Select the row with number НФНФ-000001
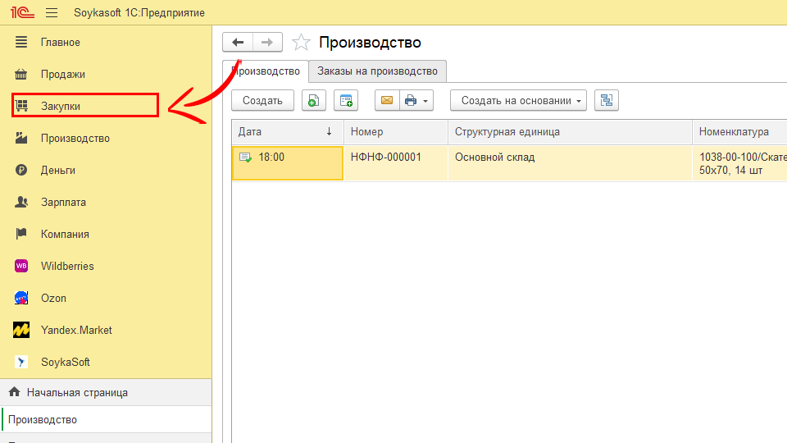This screenshot has width=787, height=443. 385,157
